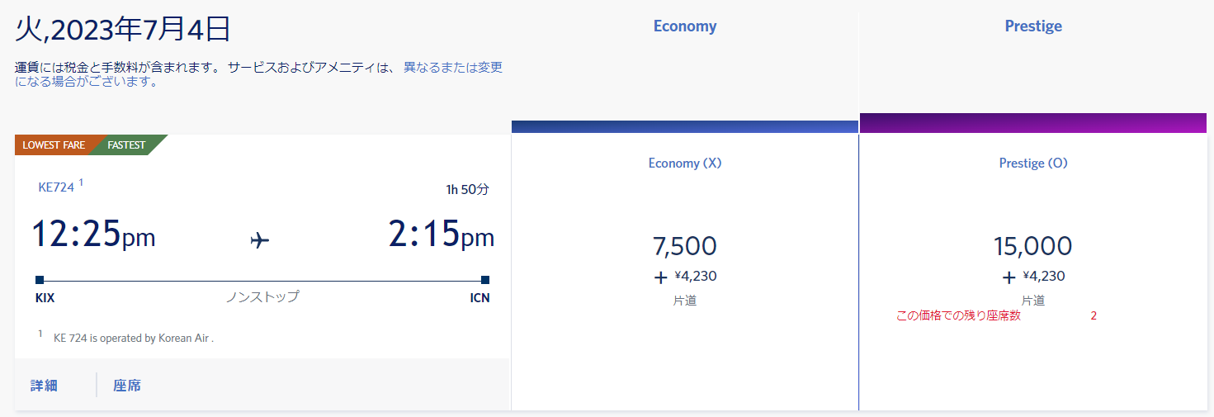
Task: Click the LOWEST FARE badge
Action: click(x=54, y=145)
